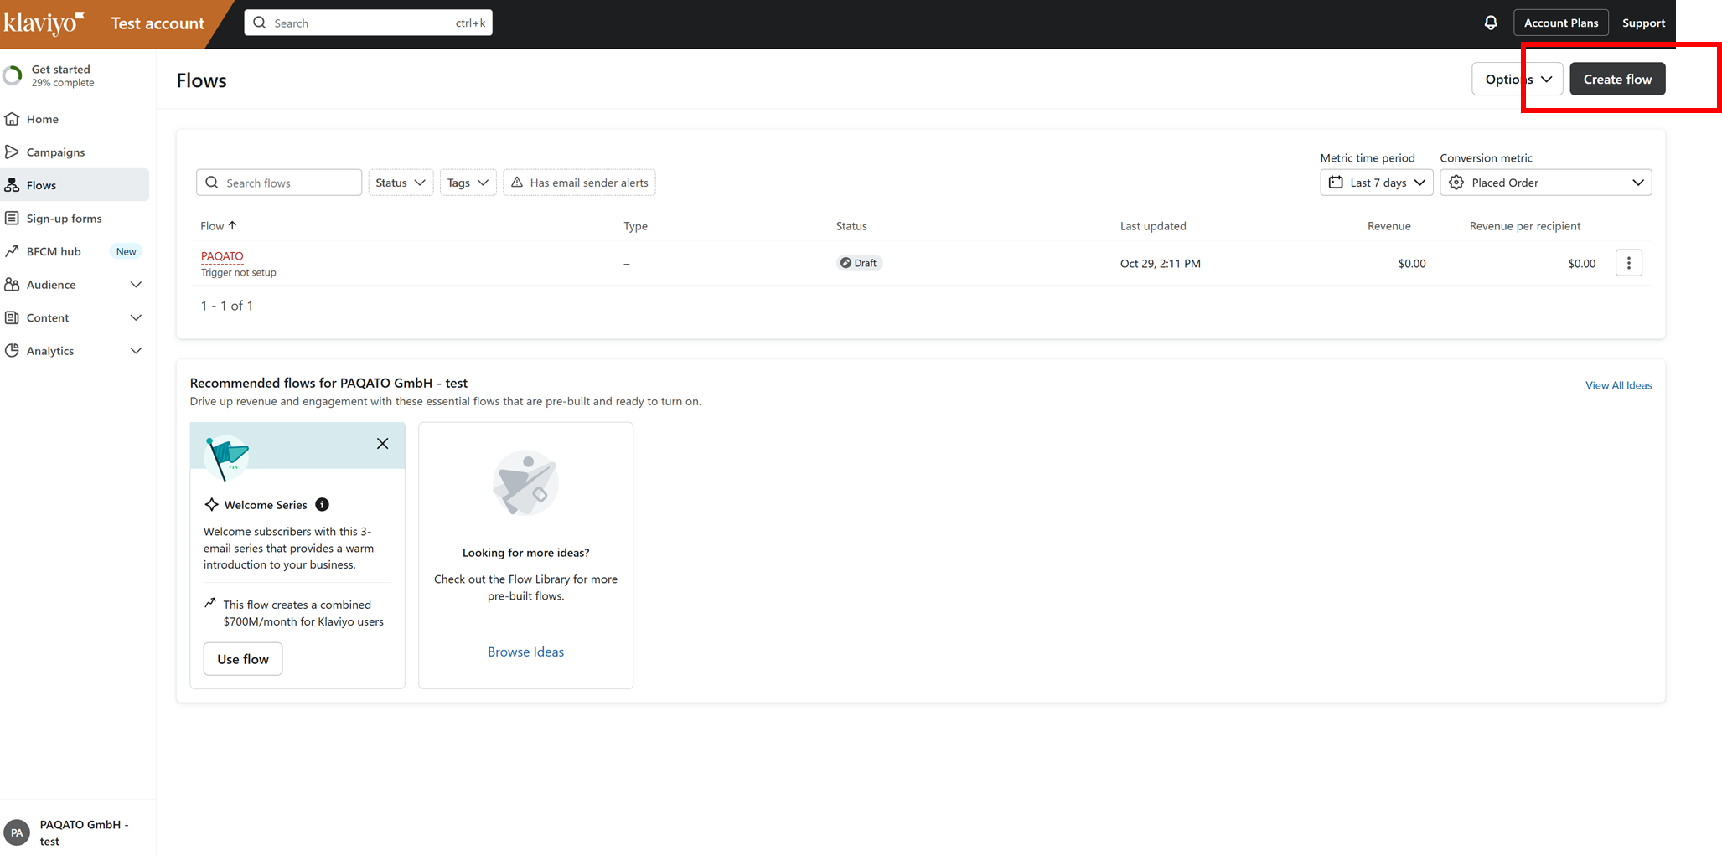The height and width of the screenshot is (855, 1722).
Task: Click the PA account avatar
Action: coord(17,832)
